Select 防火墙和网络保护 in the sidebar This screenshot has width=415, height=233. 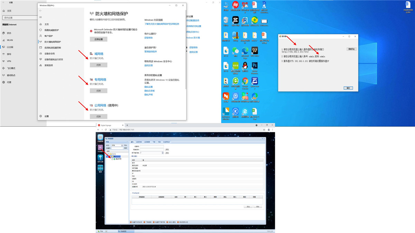click(x=53, y=42)
